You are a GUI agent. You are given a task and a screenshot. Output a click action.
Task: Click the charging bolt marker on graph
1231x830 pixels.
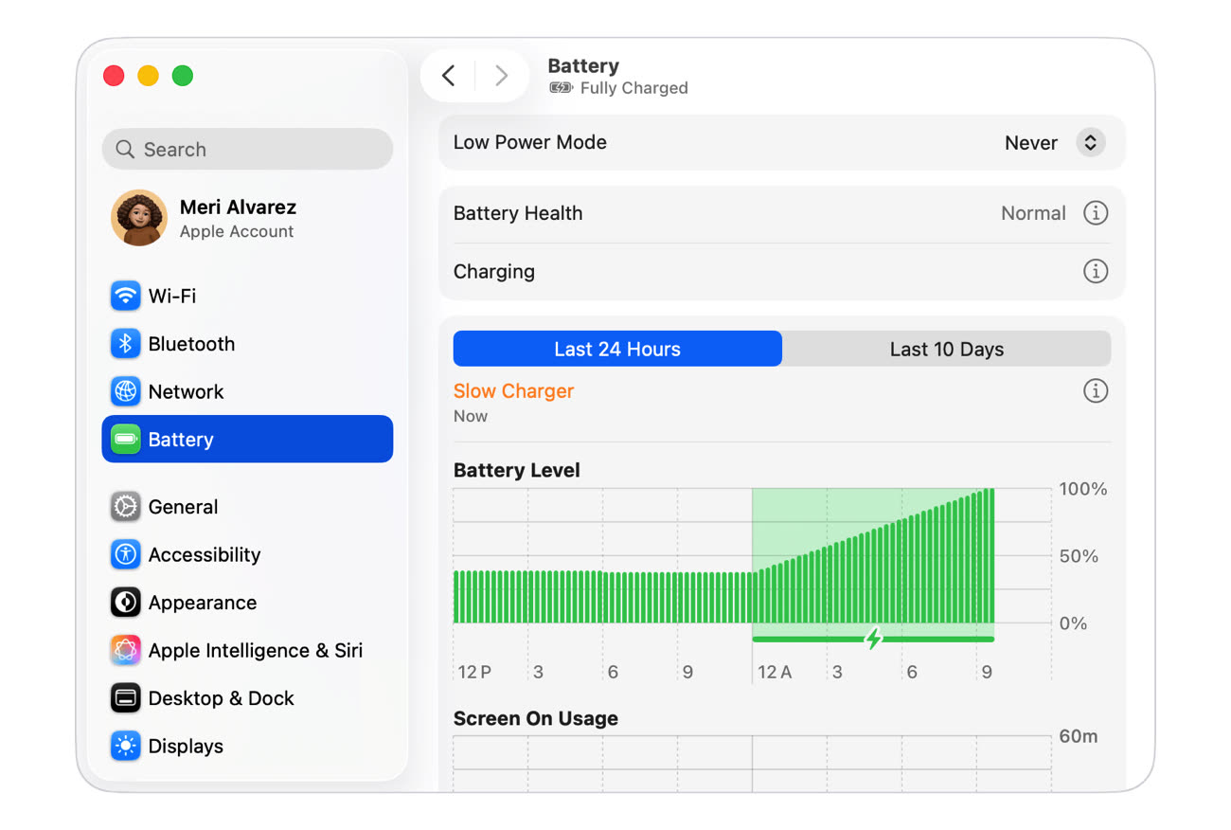873,639
